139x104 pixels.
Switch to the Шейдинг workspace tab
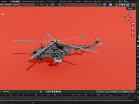(78, 1)
